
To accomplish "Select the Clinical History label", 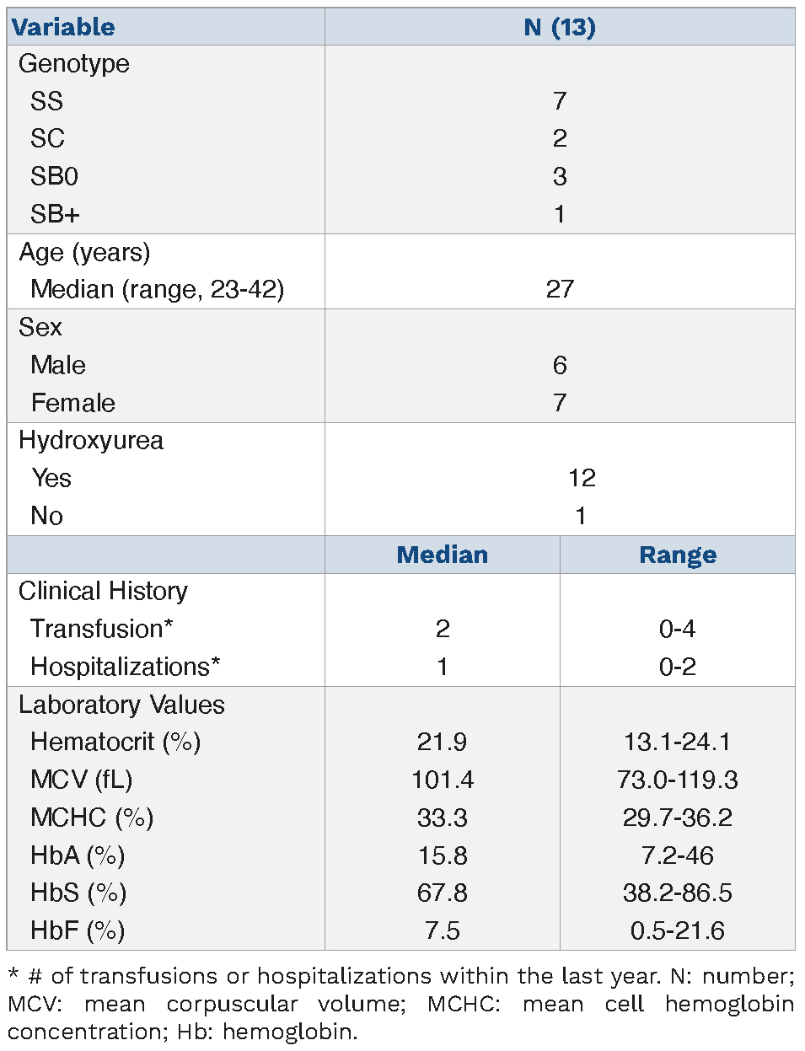I will coord(103,591).
